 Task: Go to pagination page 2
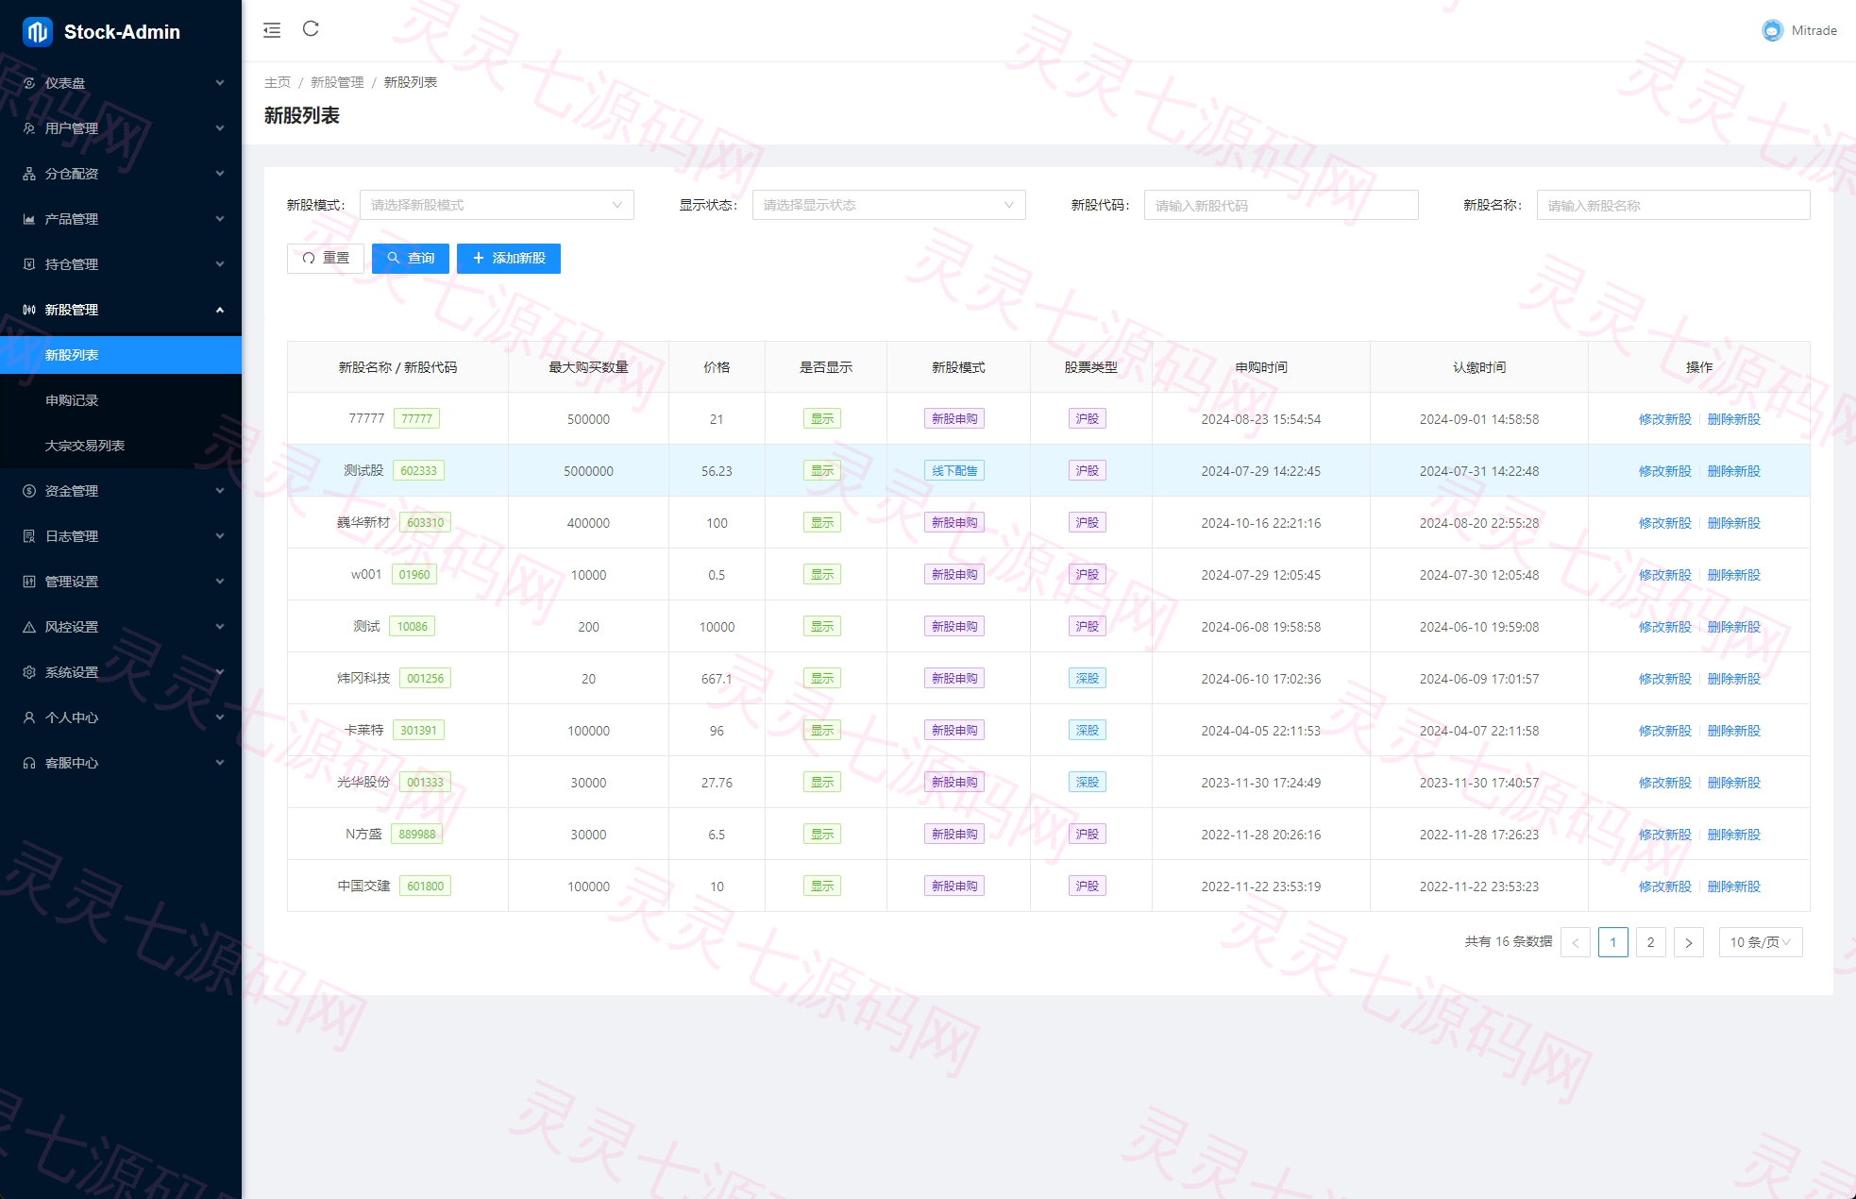(x=1650, y=942)
